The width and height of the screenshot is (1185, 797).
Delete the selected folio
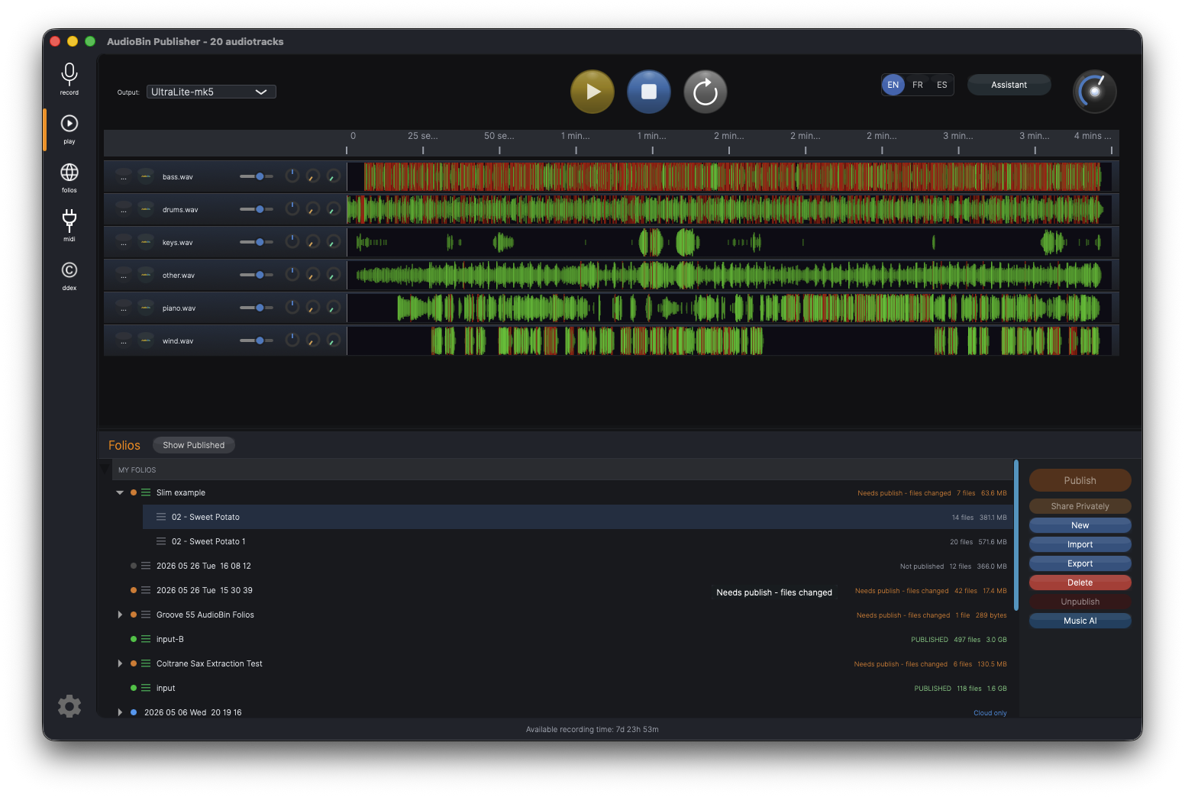coord(1080,582)
